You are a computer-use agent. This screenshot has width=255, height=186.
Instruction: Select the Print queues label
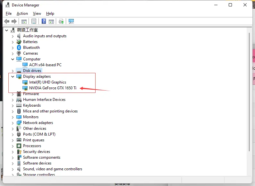point(34,140)
